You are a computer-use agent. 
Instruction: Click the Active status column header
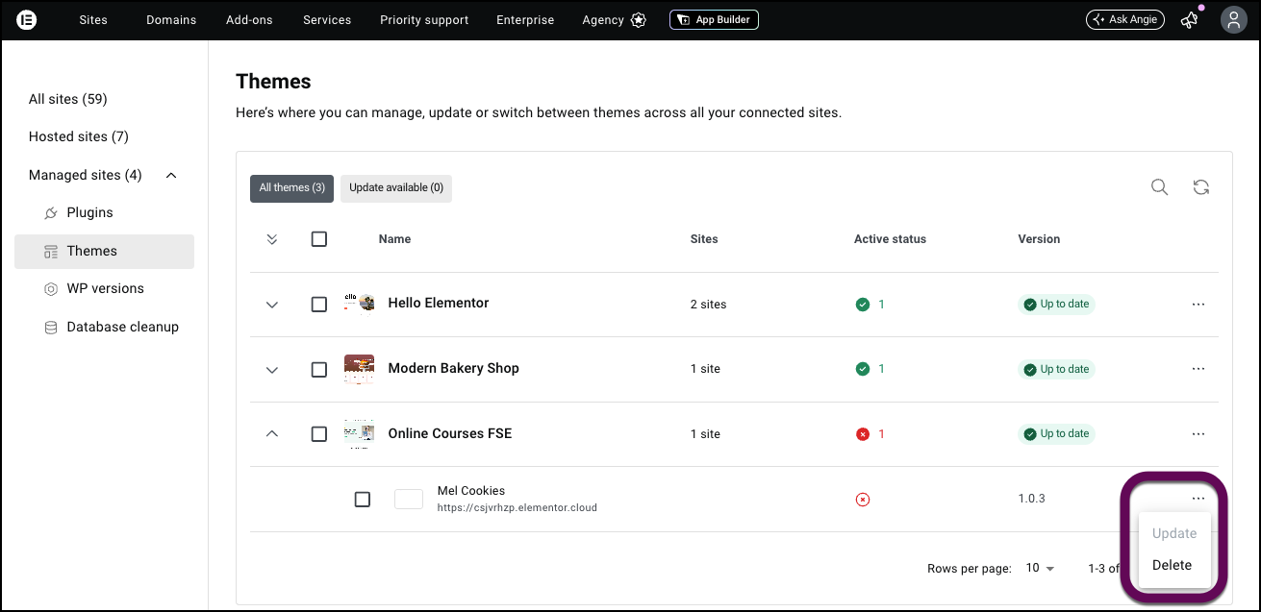890,239
